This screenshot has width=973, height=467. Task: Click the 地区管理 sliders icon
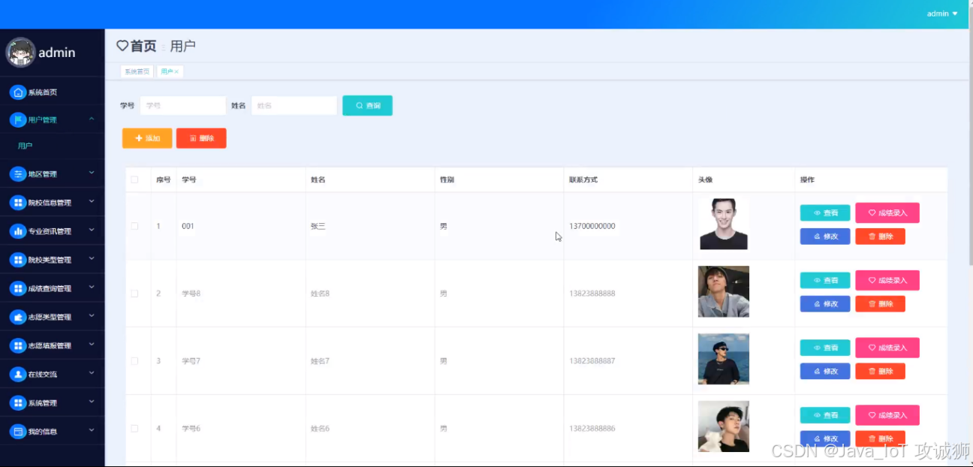coord(18,174)
